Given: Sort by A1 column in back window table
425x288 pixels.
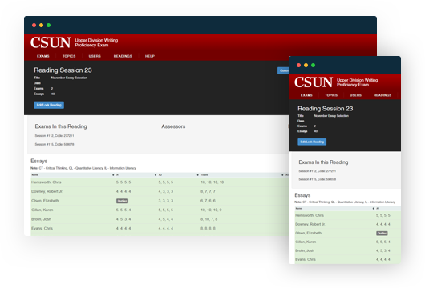Looking at the screenshot, I should (x=118, y=175).
